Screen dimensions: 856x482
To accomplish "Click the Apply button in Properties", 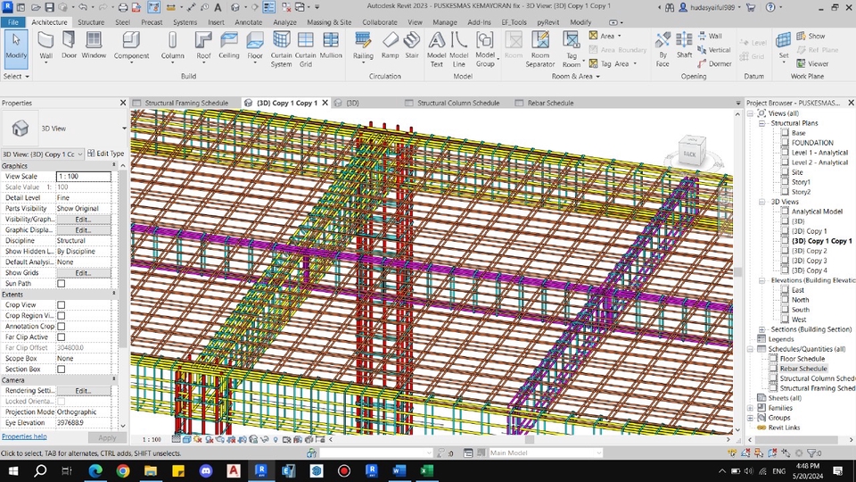I will [107, 437].
